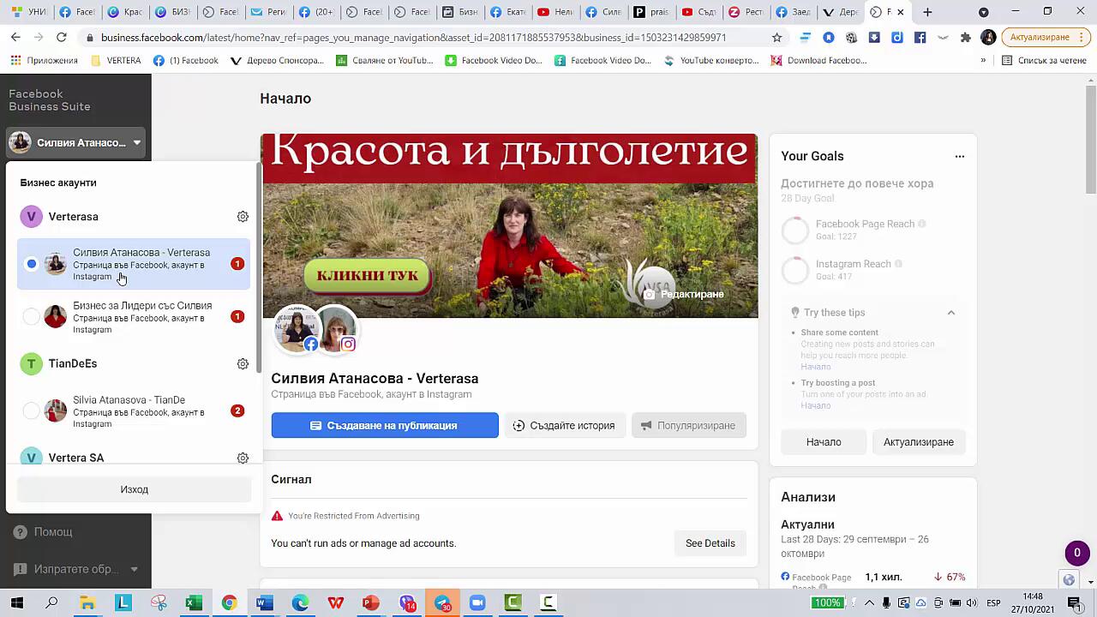
Task: Click the three-dots menu in Your Goals
Action: (959, 157)
